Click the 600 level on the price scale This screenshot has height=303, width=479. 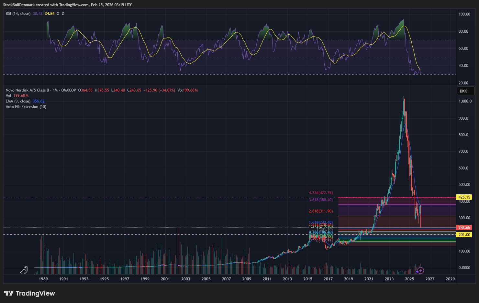coord(463,168)
